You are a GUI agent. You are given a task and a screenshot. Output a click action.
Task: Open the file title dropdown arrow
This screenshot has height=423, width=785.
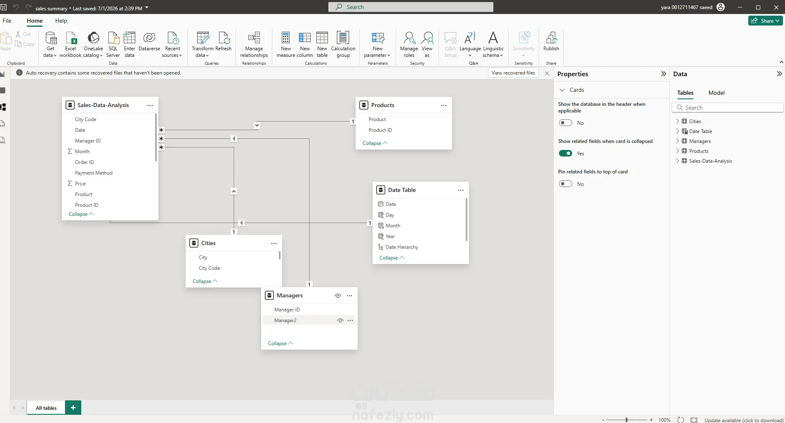click(x=147, y=8)
